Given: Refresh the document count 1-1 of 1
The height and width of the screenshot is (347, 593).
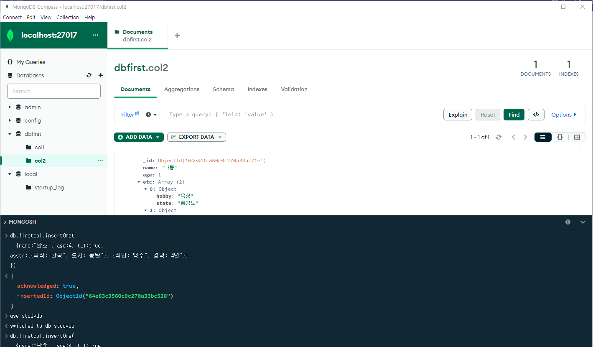Looking at the screenshot, I should [x=499, y=137].
